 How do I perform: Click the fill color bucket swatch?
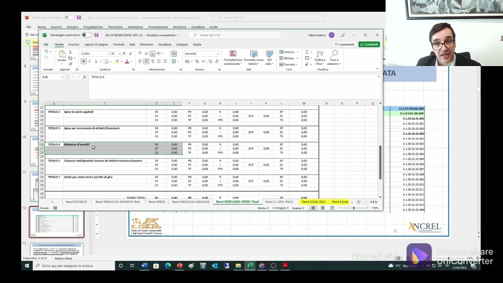(x=117, y=62)
